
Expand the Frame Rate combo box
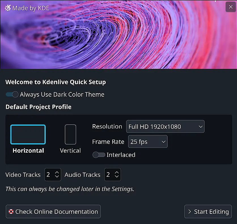(148, 142)
